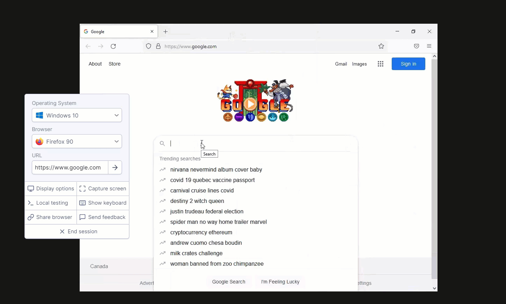Open the About link

pyautogui.click(x=95, y=64)
